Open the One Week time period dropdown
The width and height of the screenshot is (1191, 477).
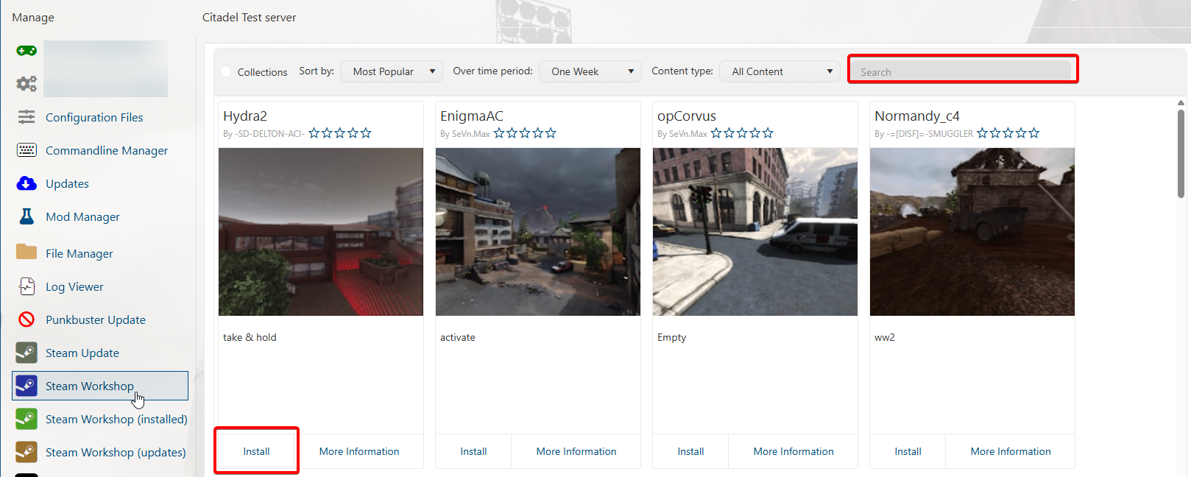click(590, 71)
